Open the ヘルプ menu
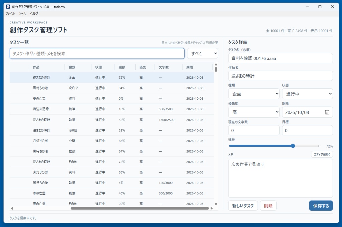Screen dimensions: 342x227 tap(34, 13)
